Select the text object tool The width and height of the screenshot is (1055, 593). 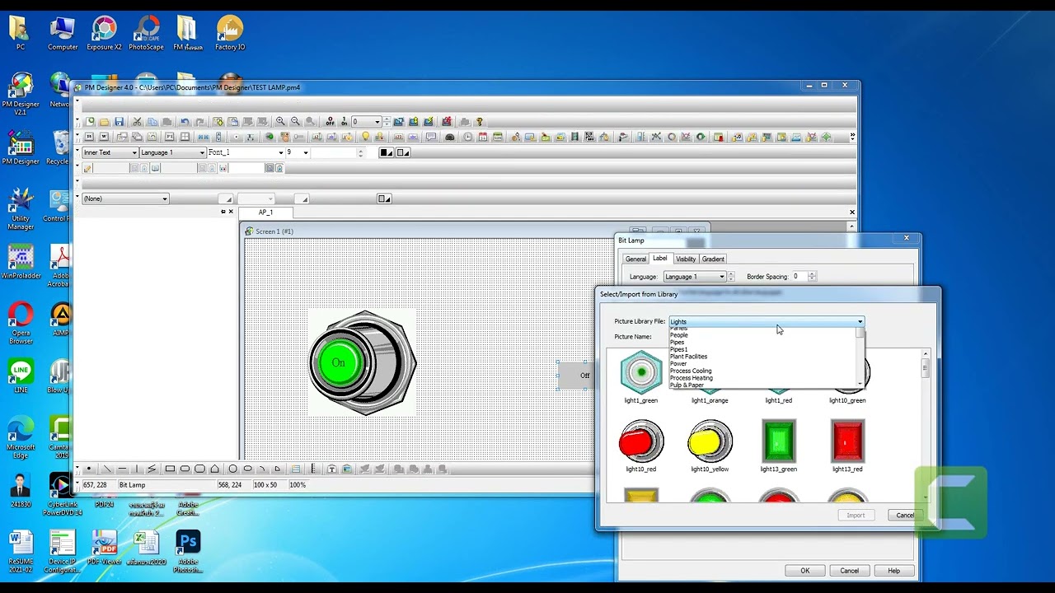pyautogui.click(x=332, y=469)
